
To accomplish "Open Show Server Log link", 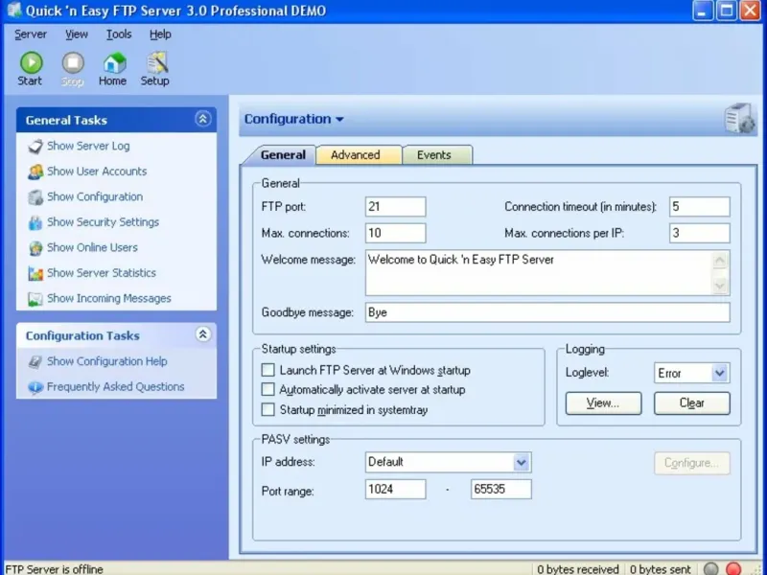I will click(x=88, y=146).
